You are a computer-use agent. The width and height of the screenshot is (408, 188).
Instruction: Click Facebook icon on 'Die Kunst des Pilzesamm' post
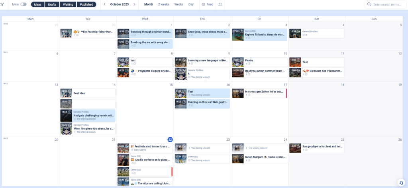point(303,74)
